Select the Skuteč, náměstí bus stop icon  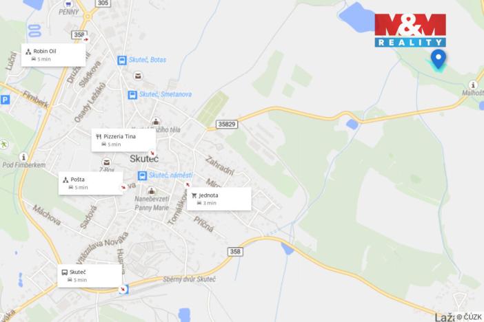(x=142, y=175)
